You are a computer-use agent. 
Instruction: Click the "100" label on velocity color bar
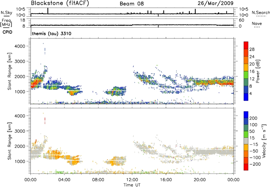tap(253, 125)
